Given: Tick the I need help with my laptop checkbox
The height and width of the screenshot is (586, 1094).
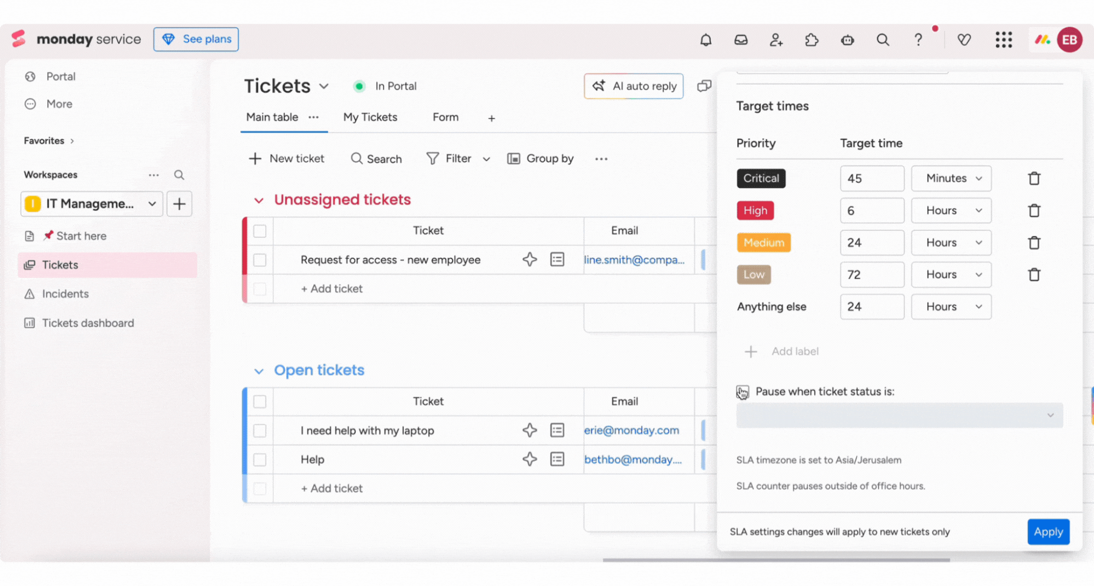Looking at the screenshot, I should [x=259, y=430].
